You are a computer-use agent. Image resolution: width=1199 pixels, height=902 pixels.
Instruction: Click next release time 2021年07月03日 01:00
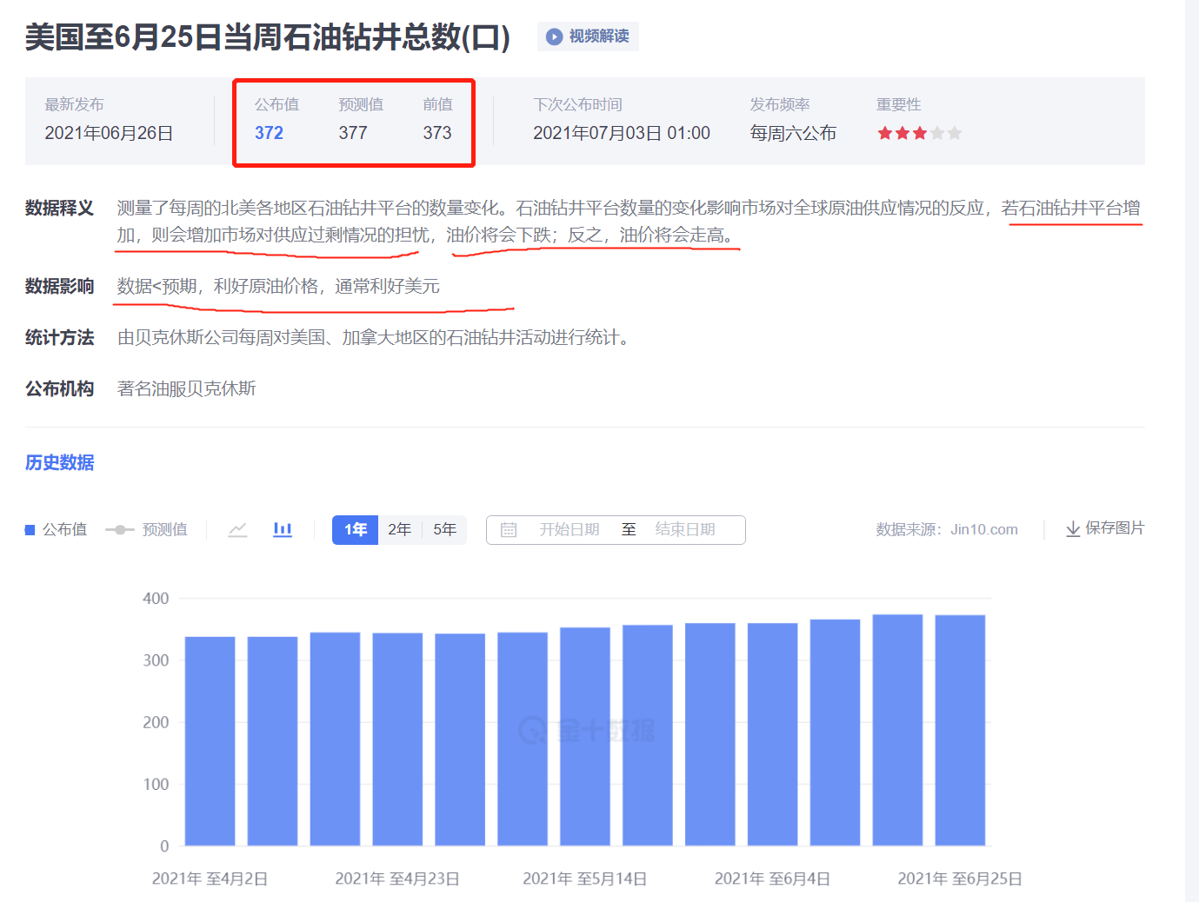pyautogui.click(x=622, y=133)
